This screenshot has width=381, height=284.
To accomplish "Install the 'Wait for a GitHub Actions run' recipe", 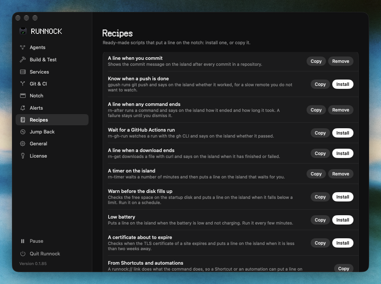I will point(343,133).
